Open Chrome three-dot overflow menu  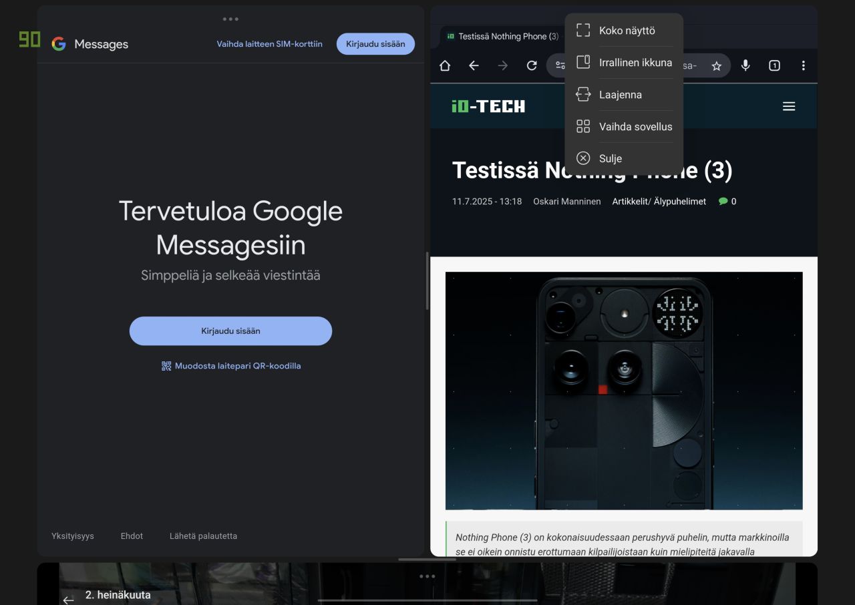(803, 65)
